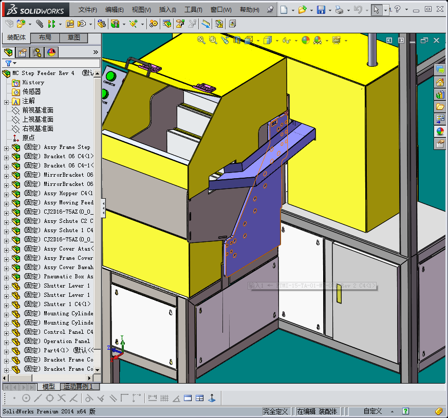Expand the Assy Hopper C4 tree node

[x=6, y=195]
